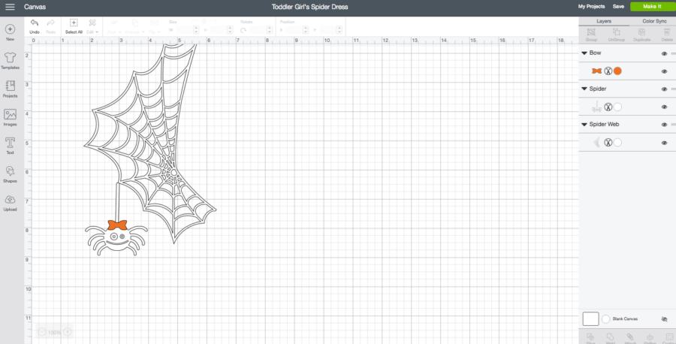Collapse the Spider layer group
Viewport: 676px width, 344px height.
pyautogui.click(x=584, y=89)
